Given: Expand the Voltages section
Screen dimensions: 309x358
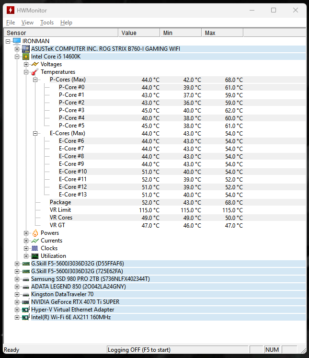Looking at the screenshot, I should [26, 64].
